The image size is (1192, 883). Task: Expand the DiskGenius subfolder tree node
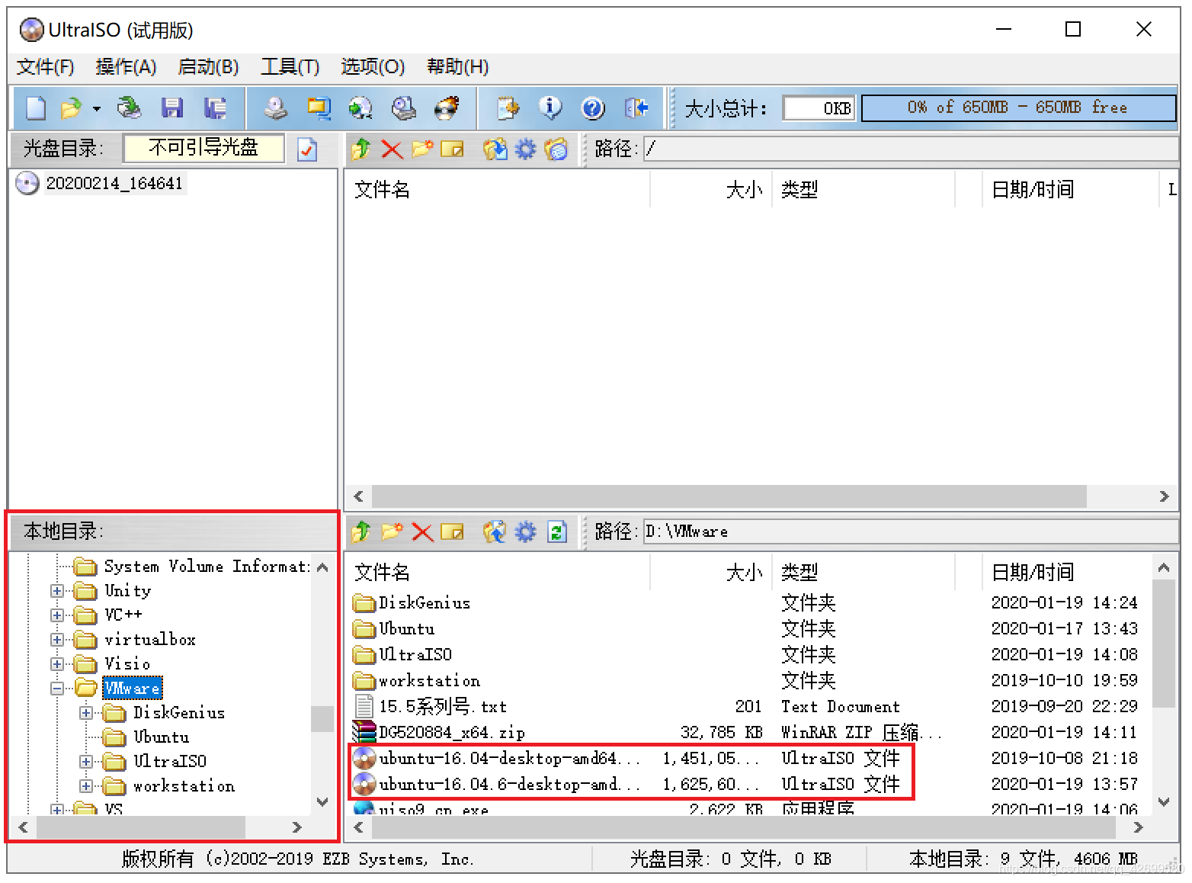tap(86, 713)
